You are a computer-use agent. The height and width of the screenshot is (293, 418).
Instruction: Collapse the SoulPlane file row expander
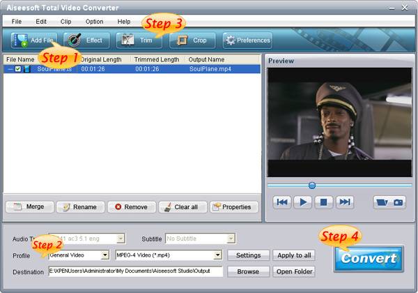[x=10, y=69]
